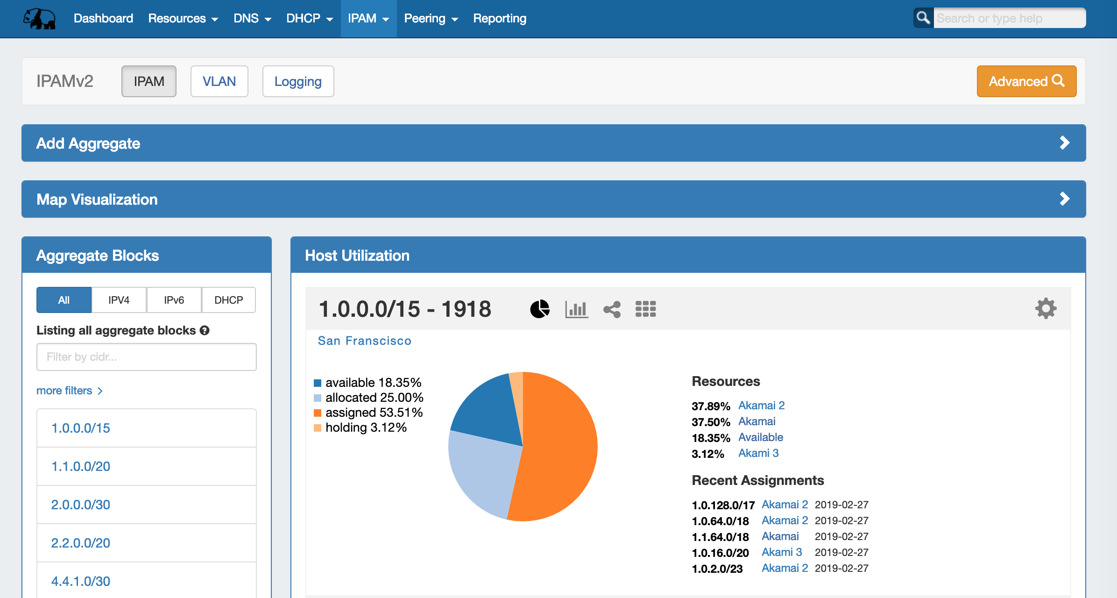Click the Filter by cidr field
This screenshot has width=1117, height=598.
click(146, 357)
